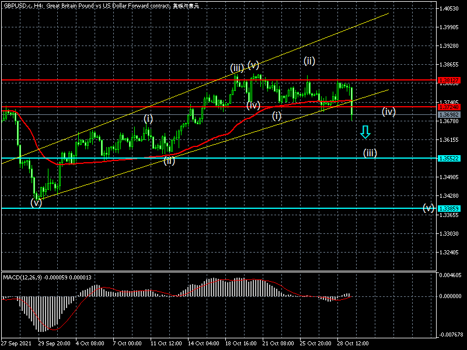Screen dimensions: 467x350
Task: Click the GBPUSD.c H4 chart title text
Action: (101, 6)
